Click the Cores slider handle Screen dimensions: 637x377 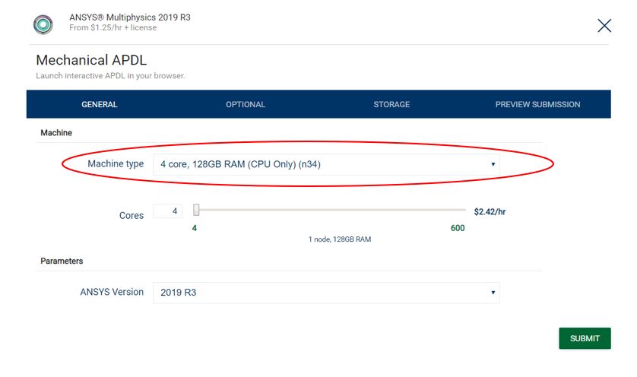tap(196, 210)
